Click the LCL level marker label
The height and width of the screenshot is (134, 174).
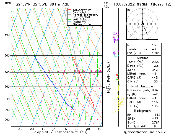point(109,88)
